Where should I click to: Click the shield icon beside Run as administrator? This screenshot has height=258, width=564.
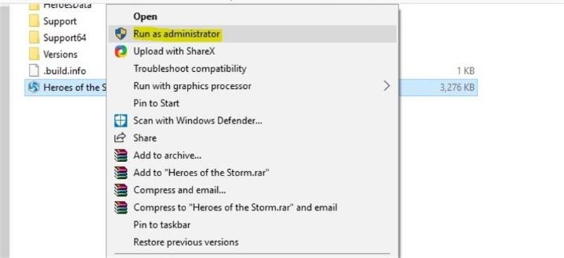[x=121, y=34]
